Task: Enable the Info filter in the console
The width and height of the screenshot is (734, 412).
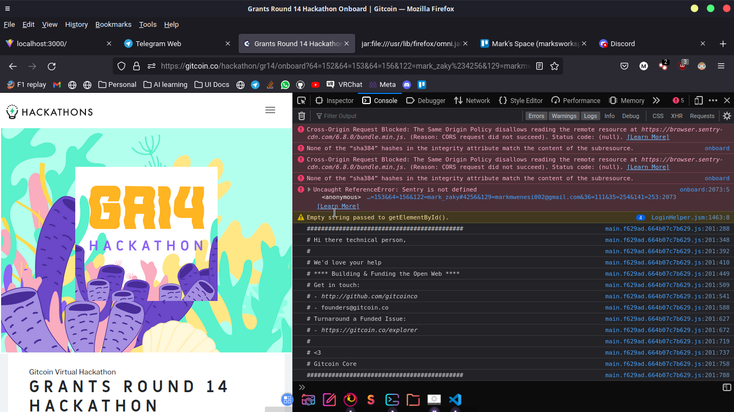Action: pyautogui.click(x=609, y=116)
